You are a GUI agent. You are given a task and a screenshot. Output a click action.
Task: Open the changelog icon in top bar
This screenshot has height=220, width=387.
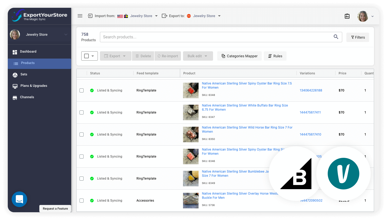(347, 16)
